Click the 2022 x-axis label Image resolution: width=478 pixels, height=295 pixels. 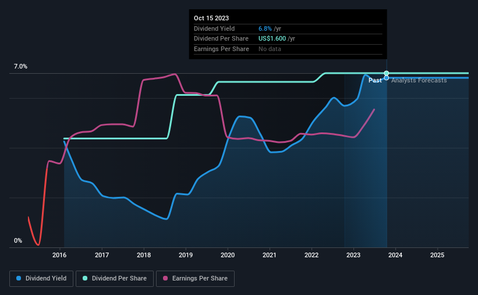pyautogui.click(x=311, y=255)
